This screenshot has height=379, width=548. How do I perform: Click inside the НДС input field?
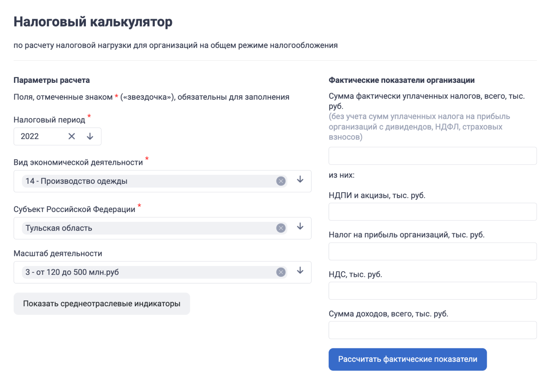click(432, 290)
